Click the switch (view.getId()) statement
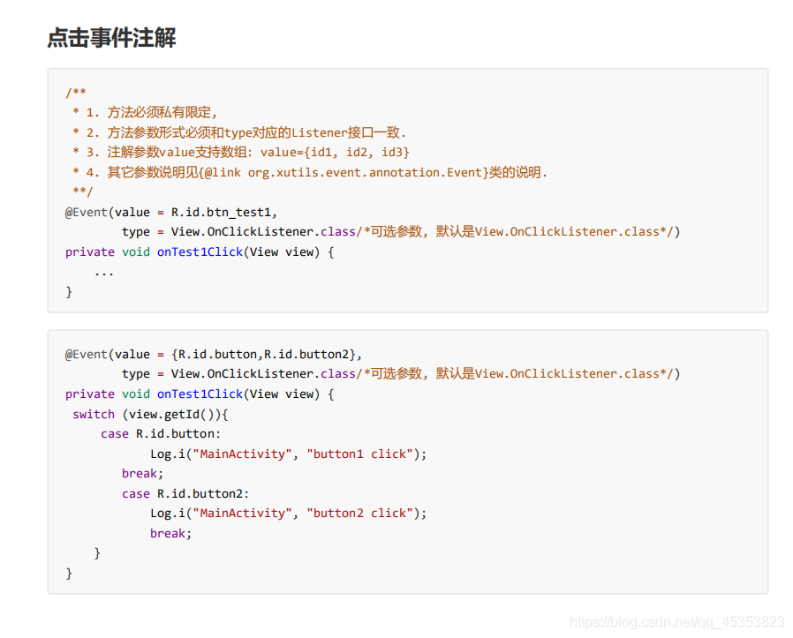 click(150, 414)
